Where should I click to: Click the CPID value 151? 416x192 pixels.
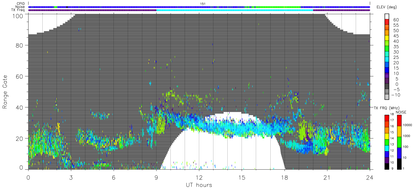click(x=203, y=4)
